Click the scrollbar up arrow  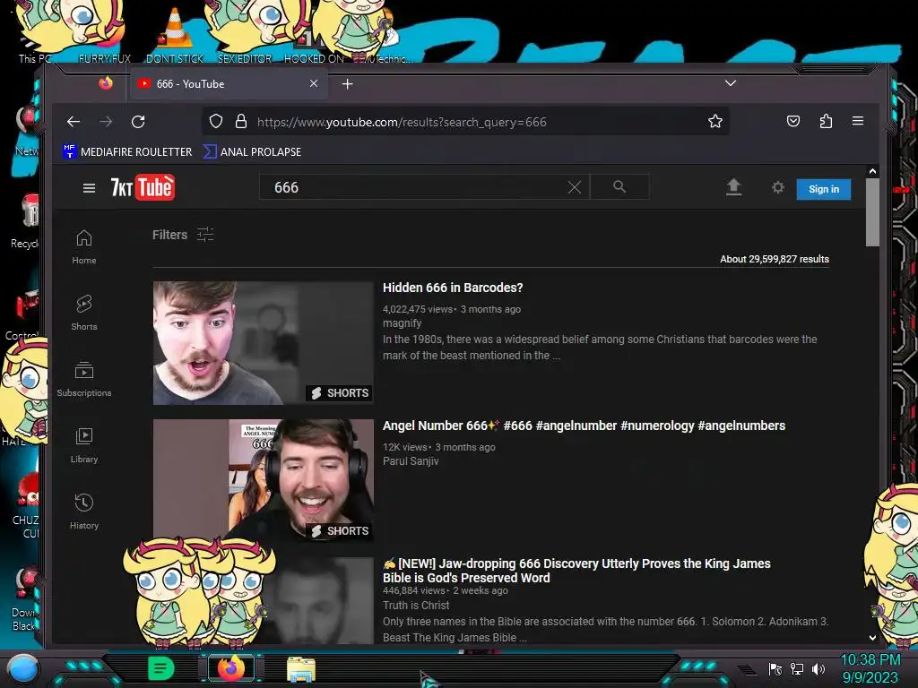coord(872,171)
